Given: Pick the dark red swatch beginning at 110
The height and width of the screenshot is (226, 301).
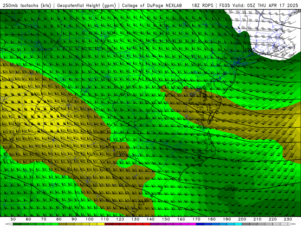Looking at the screenshot, I should pos(108,224).
